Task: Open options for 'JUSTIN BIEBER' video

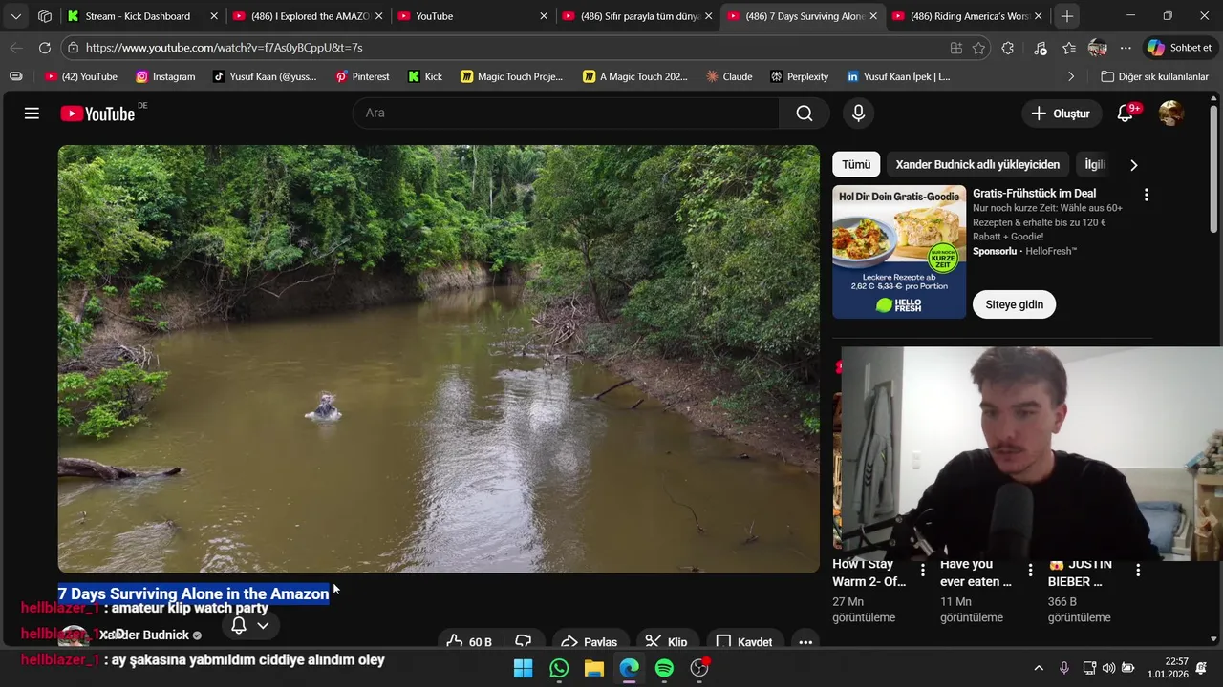Action: [x=1138, y=571]
